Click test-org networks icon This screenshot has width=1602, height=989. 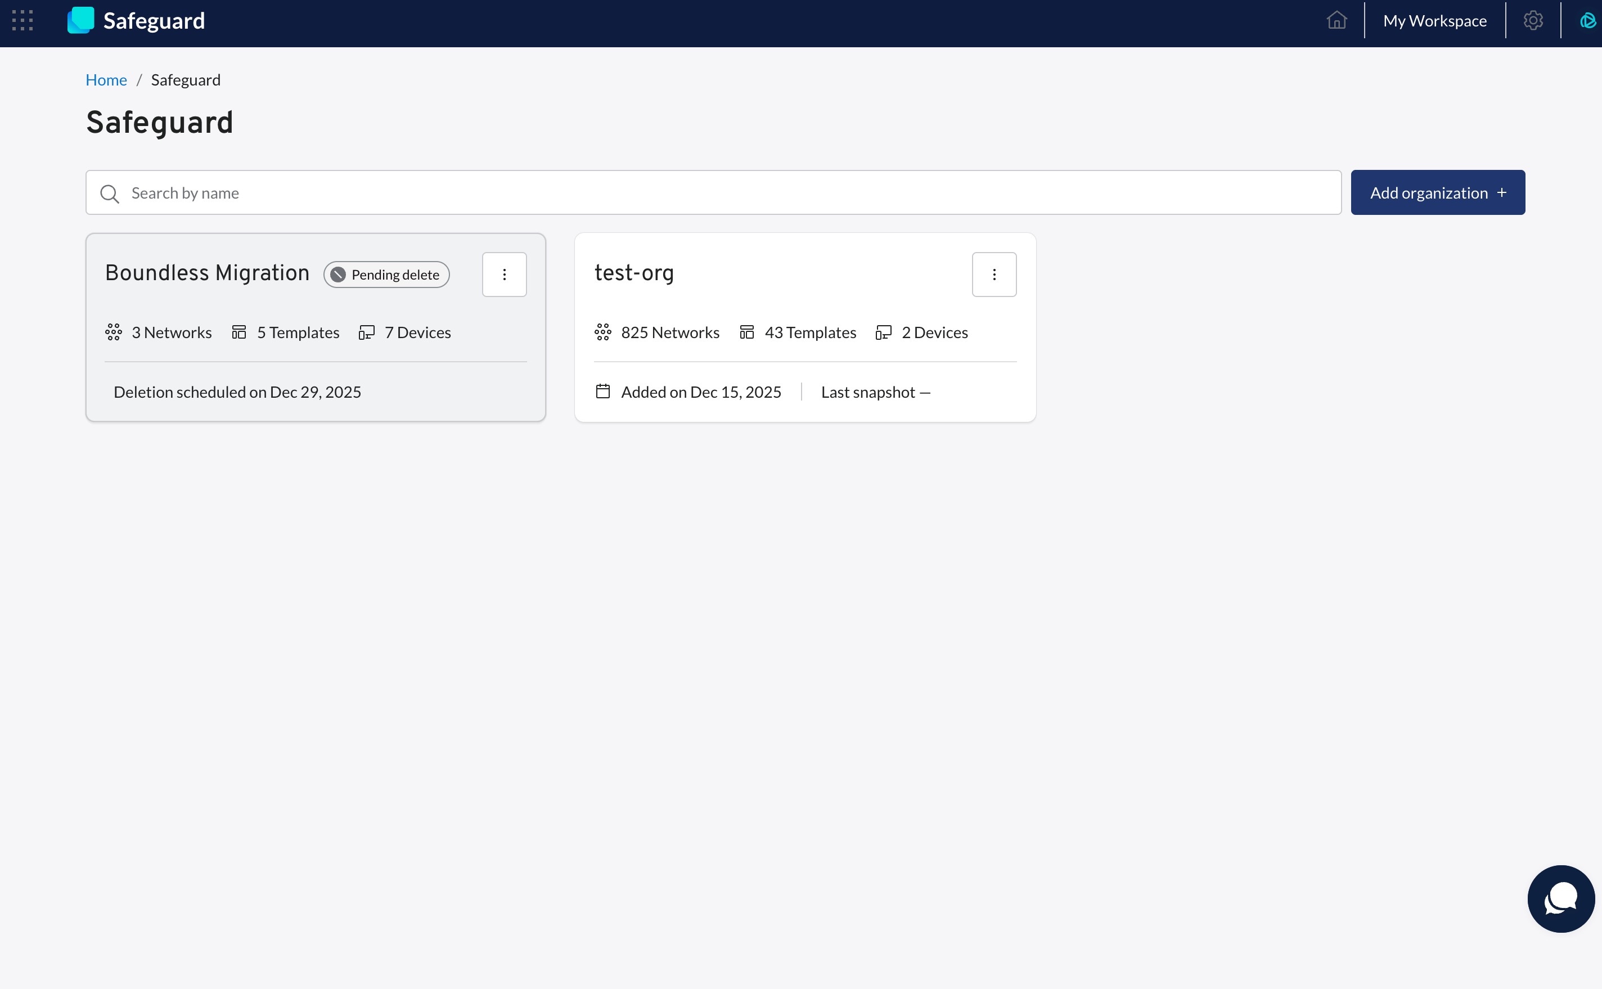(x=603, y=332)
